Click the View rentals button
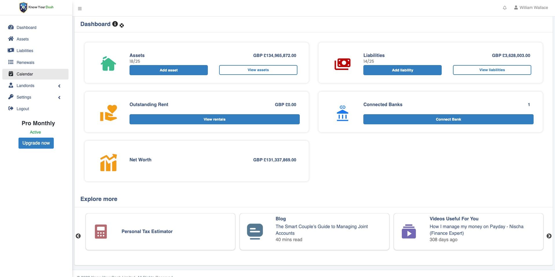 (x=214, y=119)
